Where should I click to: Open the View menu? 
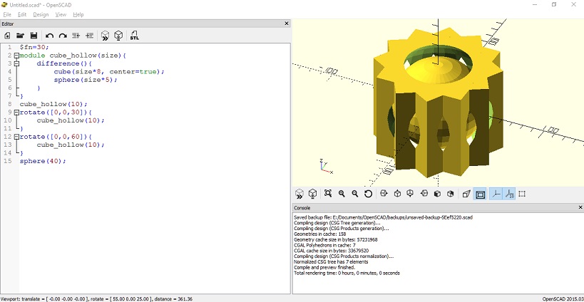coord(61,14)
